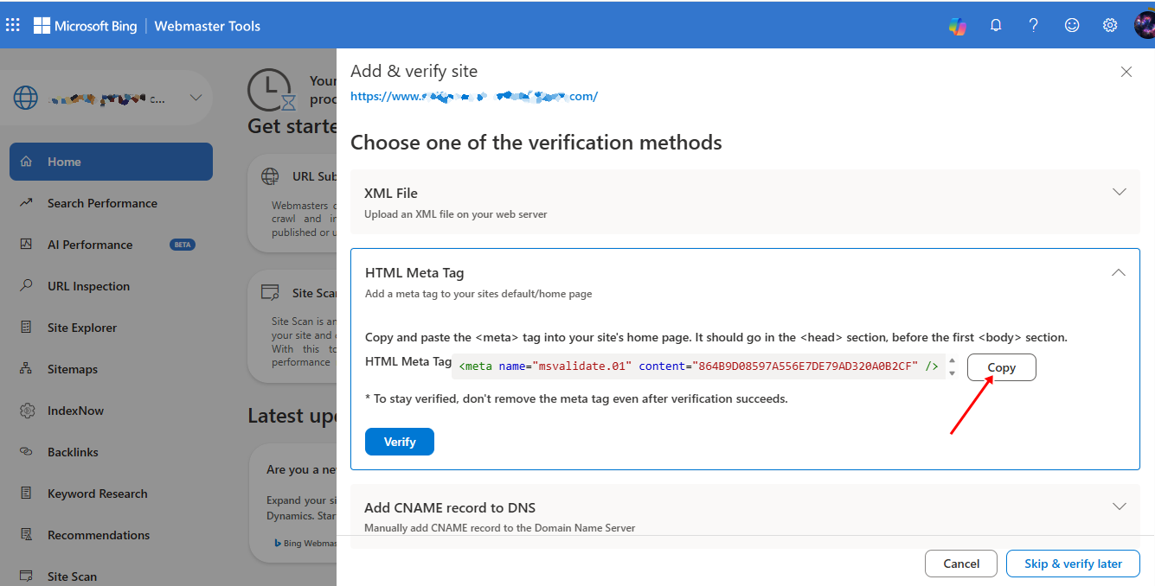
Task: Click the meta tag box down arrow
Action: click(x=952, y=373)
